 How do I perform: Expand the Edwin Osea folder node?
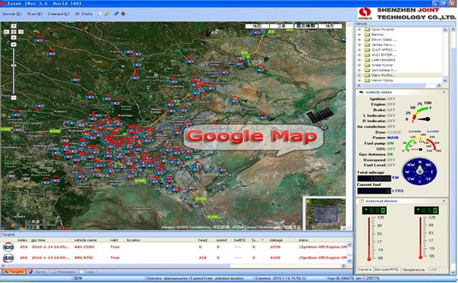tap(359, 40)
